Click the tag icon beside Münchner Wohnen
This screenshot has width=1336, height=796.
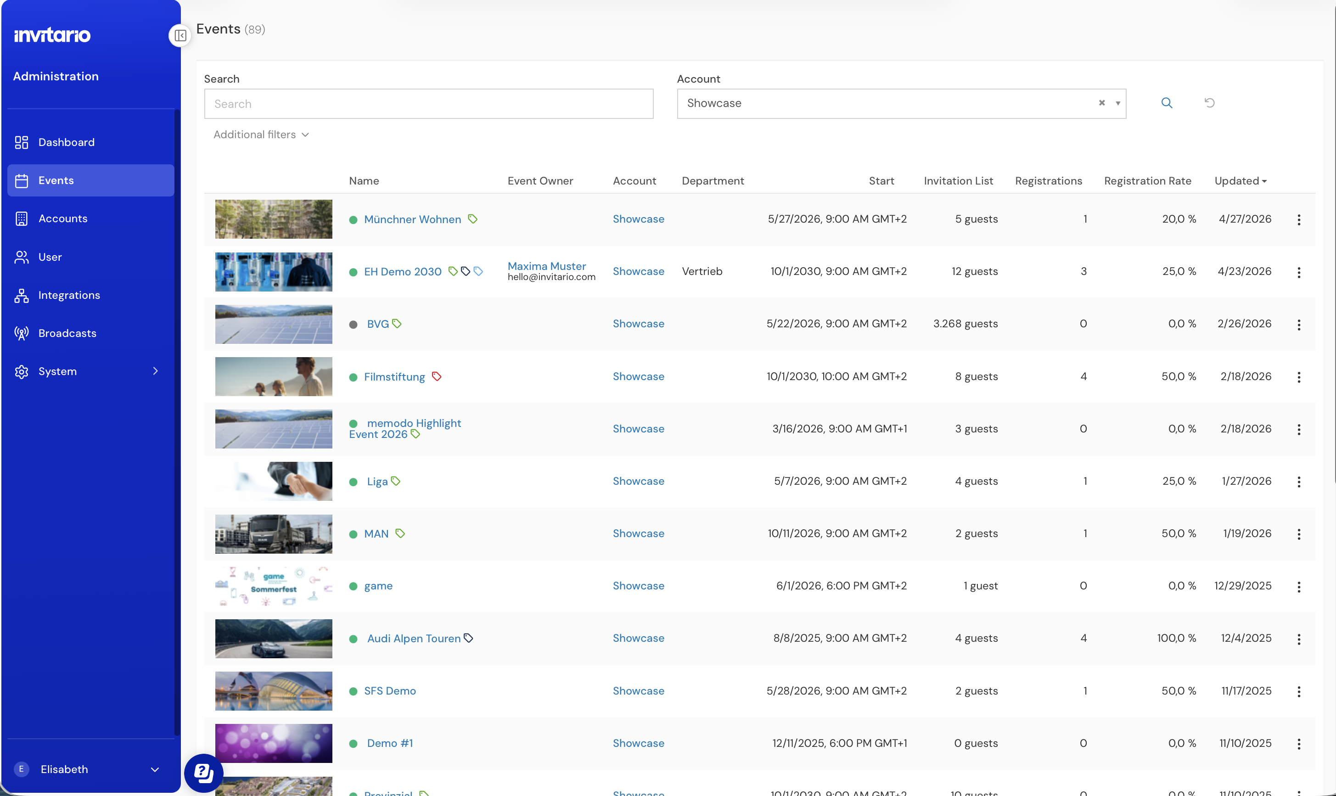tap(472, 219)
